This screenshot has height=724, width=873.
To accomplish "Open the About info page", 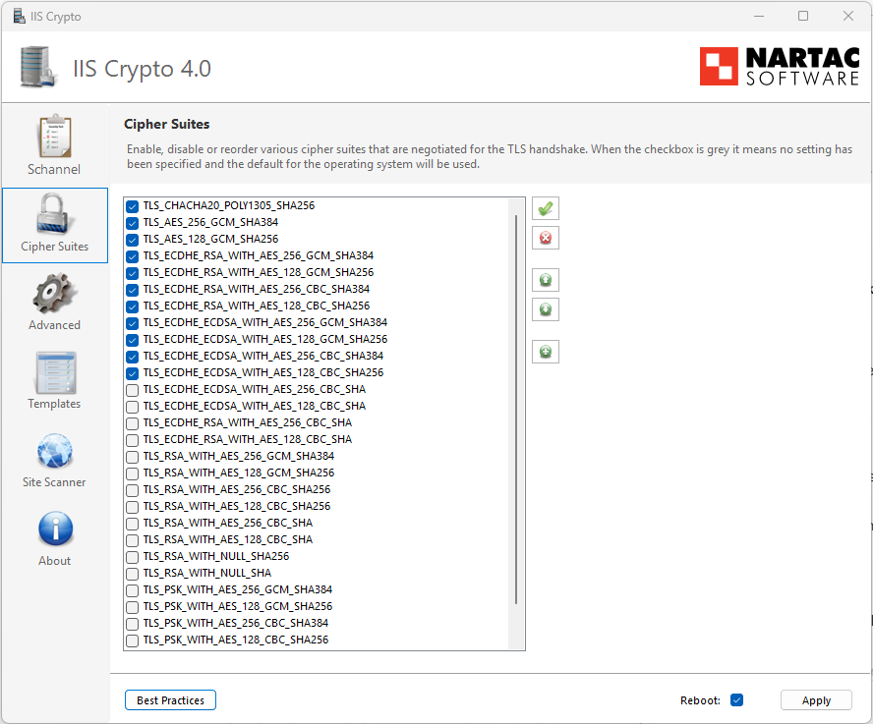I will [55, 538].
